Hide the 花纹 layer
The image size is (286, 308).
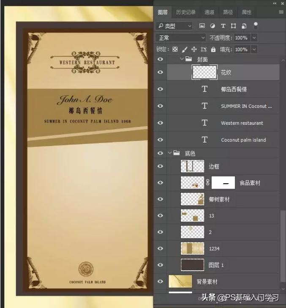(x=160, y=72)
